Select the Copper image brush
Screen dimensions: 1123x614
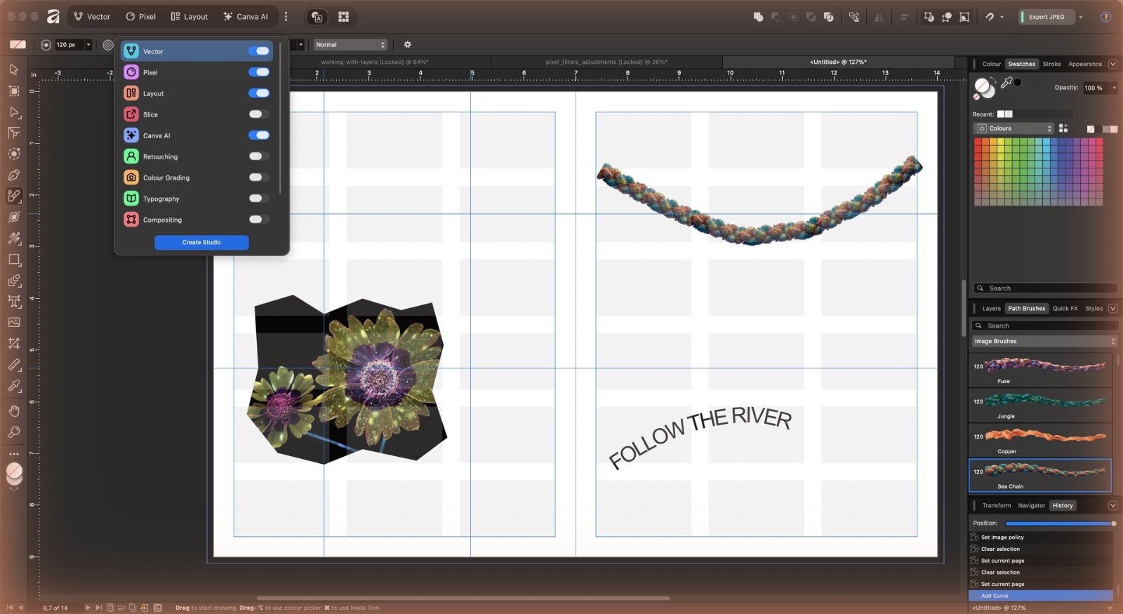tap(1040, 441)
